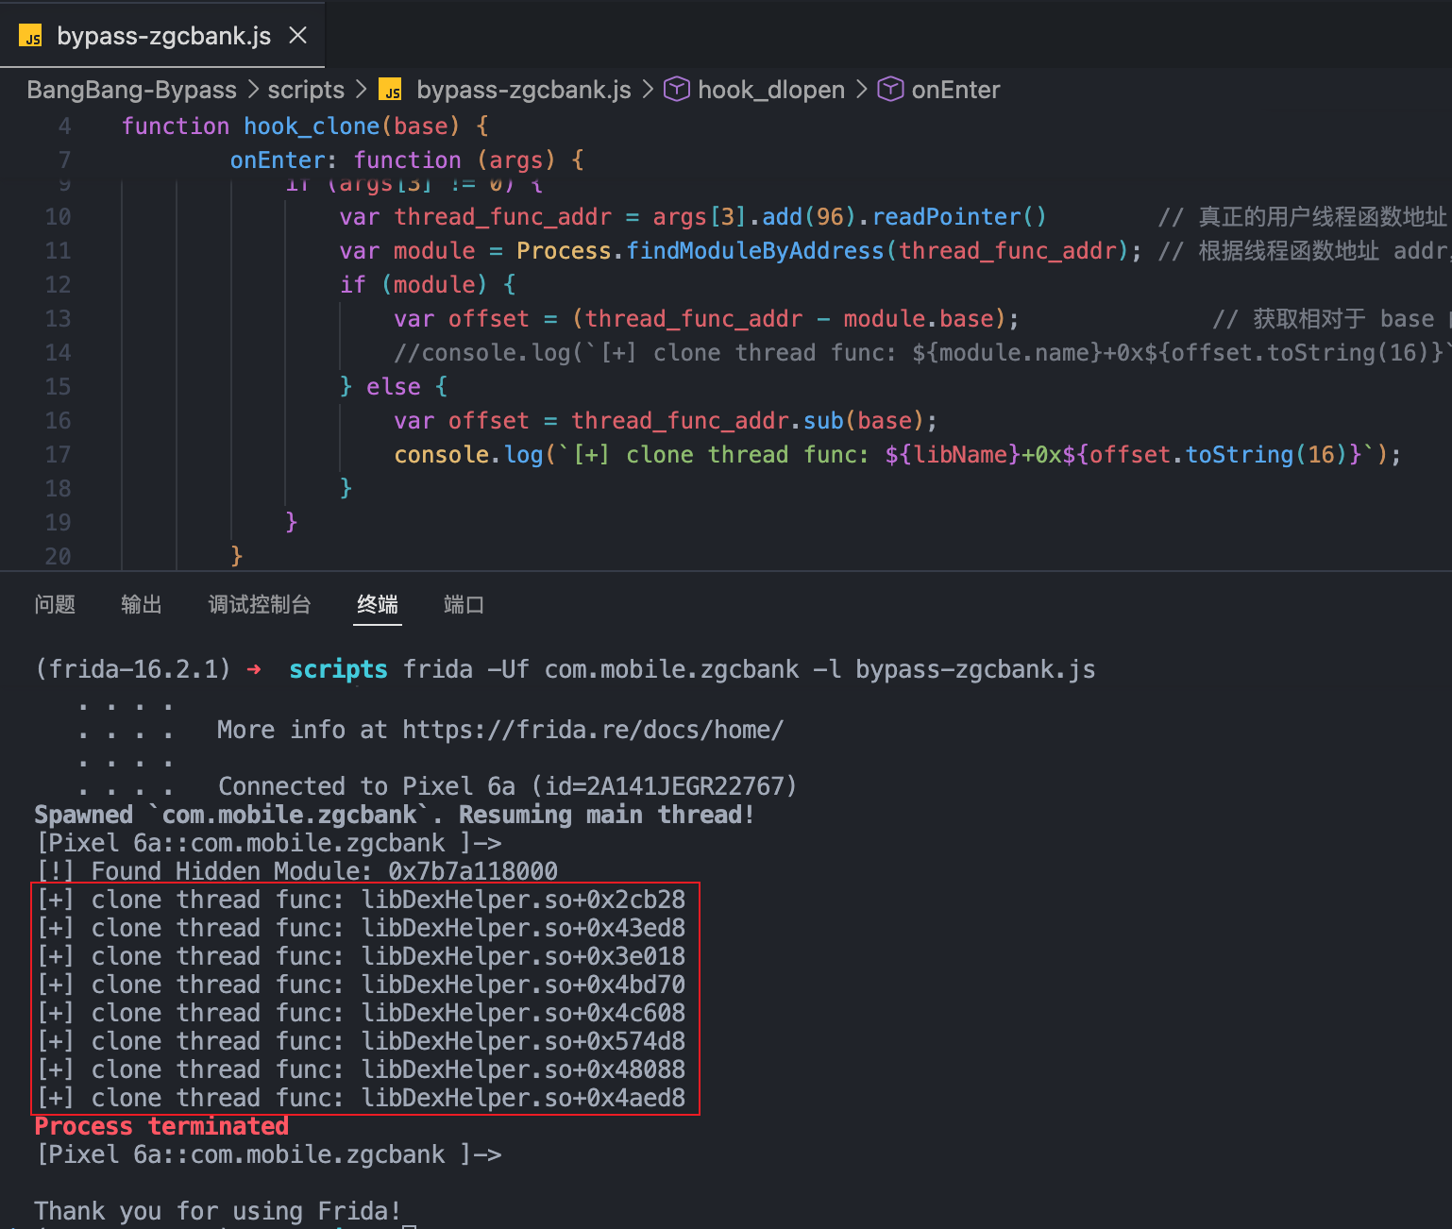Viewport: 1452px width, 1229px height.
Task: Click the JS icon in the breadcrumb
Action: (391, 90)
